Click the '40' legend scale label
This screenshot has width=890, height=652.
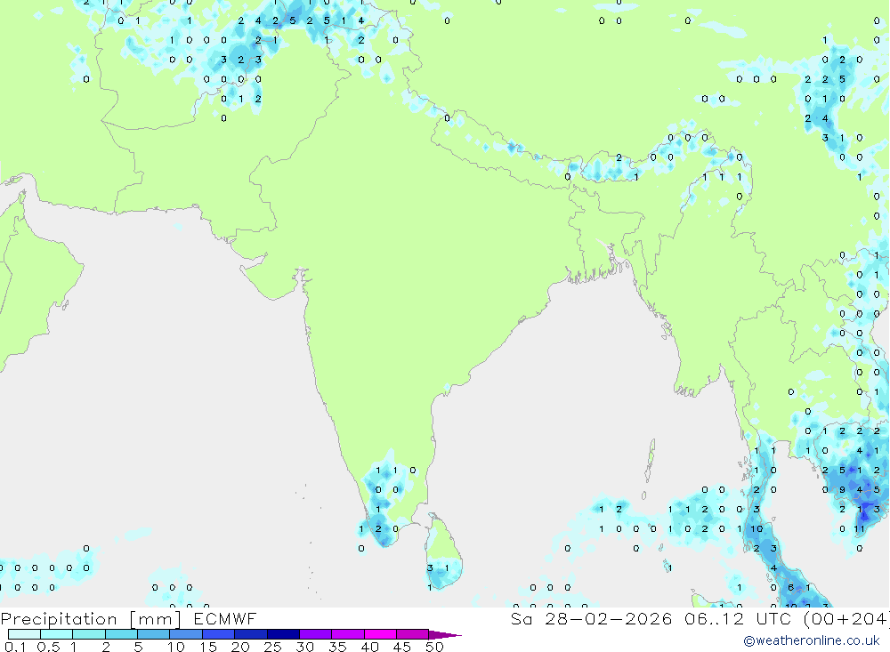[369, 647]
